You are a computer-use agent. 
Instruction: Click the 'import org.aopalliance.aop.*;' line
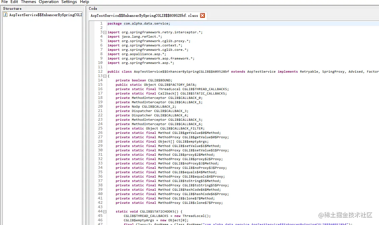pos(137,54)
